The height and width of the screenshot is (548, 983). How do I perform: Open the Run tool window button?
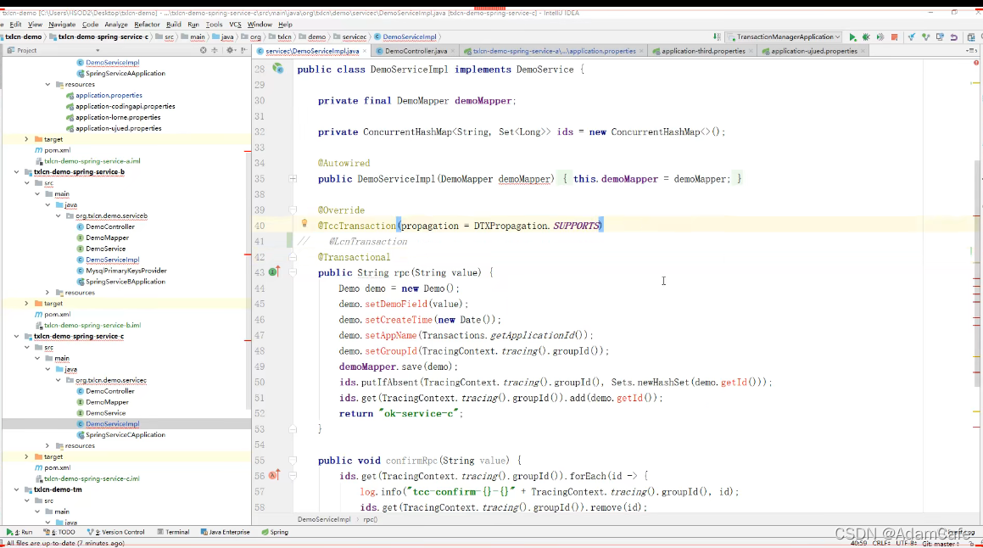pos(20,532)
